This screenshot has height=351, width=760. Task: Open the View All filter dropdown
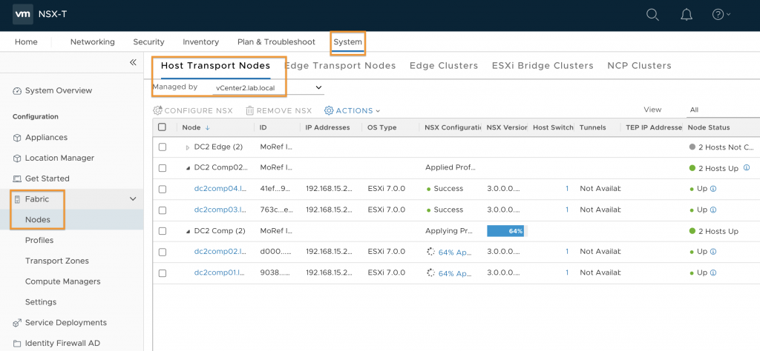pyautogui.click(x=723, y=110)
